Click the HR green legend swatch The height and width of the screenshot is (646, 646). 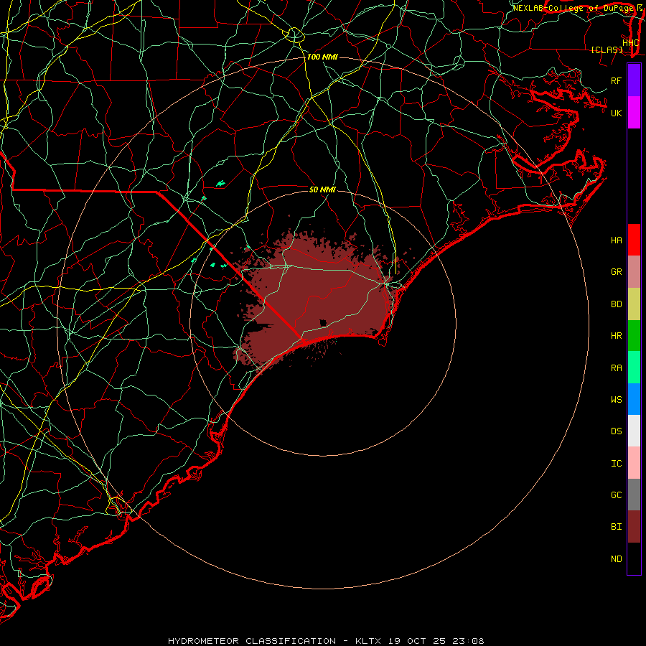click(634, 335)
